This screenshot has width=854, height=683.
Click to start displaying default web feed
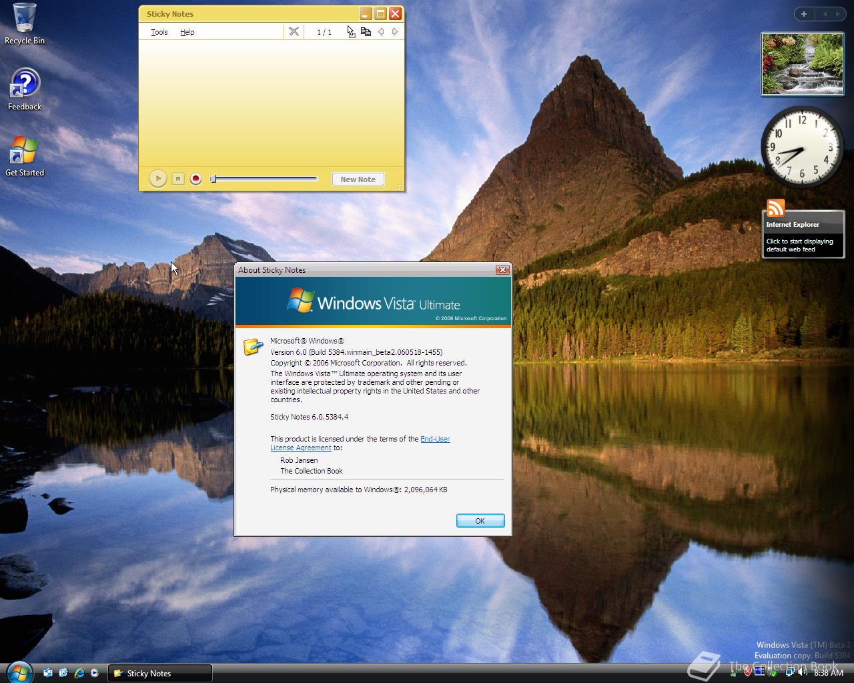click(799, 245)
